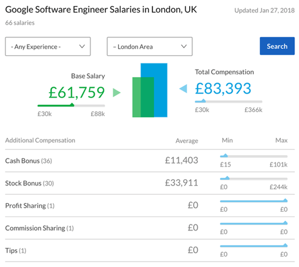
Task: Select the Cash Bonus (36) row label
Action: tap(29, 161)
